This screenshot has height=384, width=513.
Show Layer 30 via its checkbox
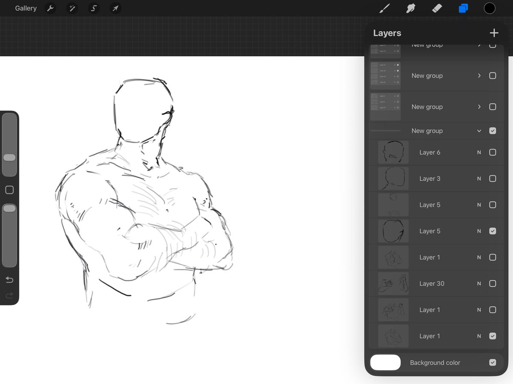(492, 284)
